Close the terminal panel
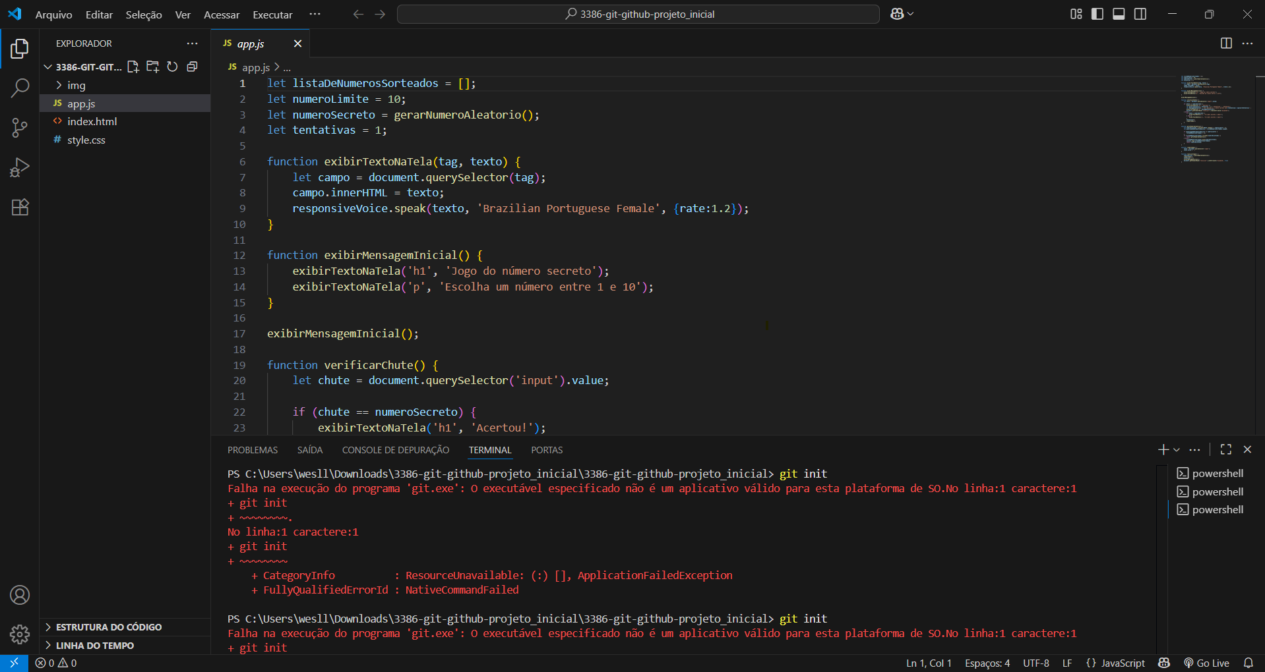Viewport: 1265px width, 672px height. click(x=1247, y=449)
